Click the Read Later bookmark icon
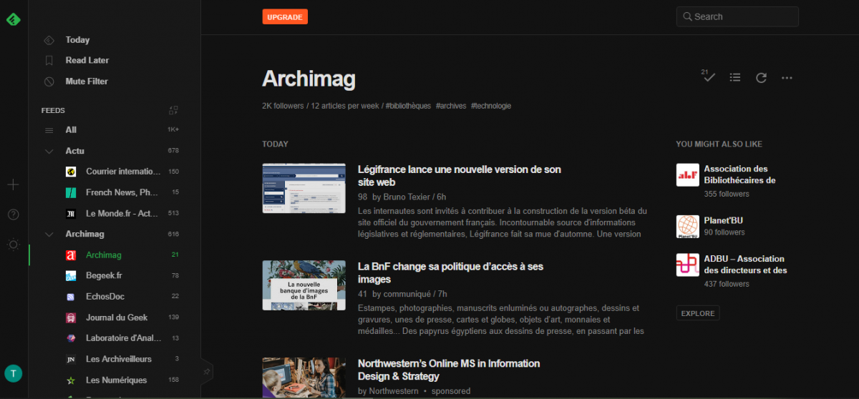This screenshot has height=399, width=859. coord(49,61)
